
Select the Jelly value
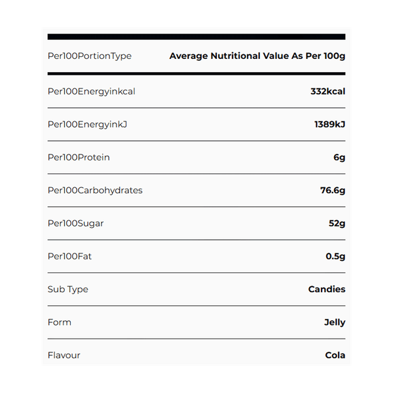335,322
